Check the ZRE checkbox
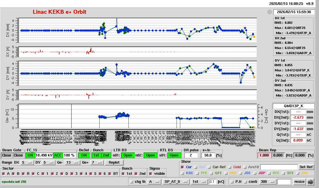Viewport: 319px width, 188px height. [298, 173]
